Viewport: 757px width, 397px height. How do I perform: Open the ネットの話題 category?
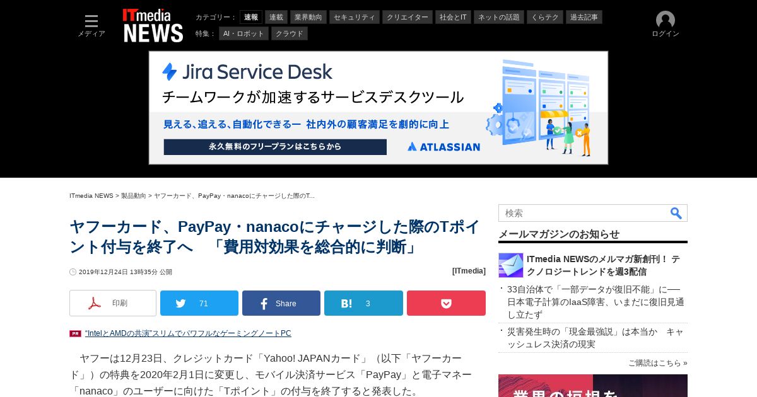coord(499,17)
